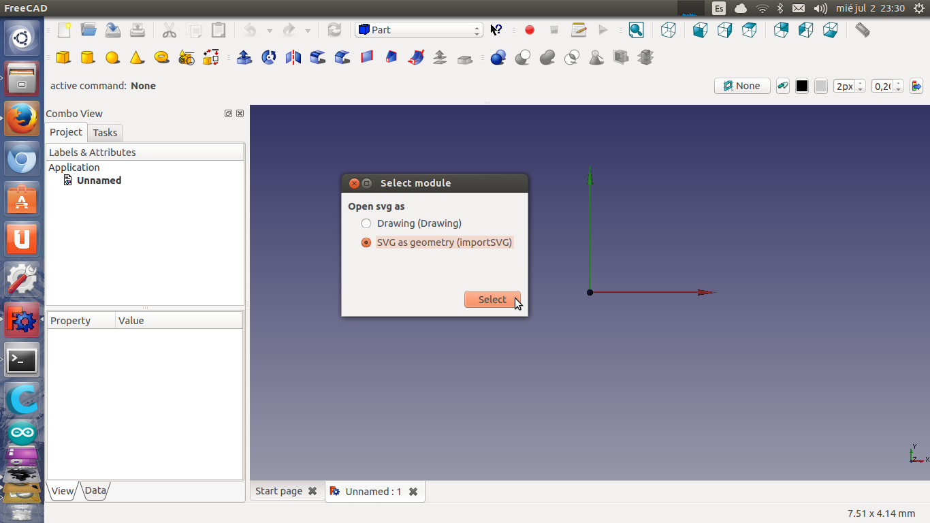This screenshot has height=523, width=930.
Task: Click the Extrude tool icon
Action: (x=244, y=58)
